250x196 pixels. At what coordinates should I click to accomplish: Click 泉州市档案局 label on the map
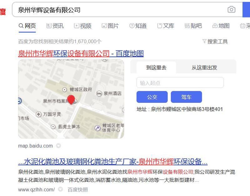pos(55,101)
